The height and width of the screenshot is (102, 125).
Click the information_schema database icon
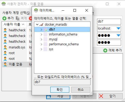pyautogui.click(x=45, y=34)
